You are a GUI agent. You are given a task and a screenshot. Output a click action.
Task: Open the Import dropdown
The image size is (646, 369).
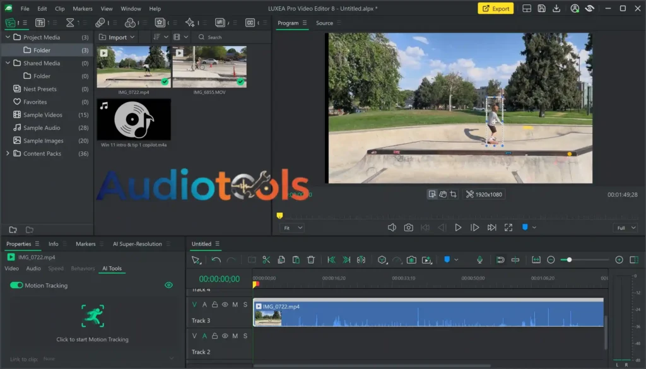pyautogui.click(x=117, y=37)
